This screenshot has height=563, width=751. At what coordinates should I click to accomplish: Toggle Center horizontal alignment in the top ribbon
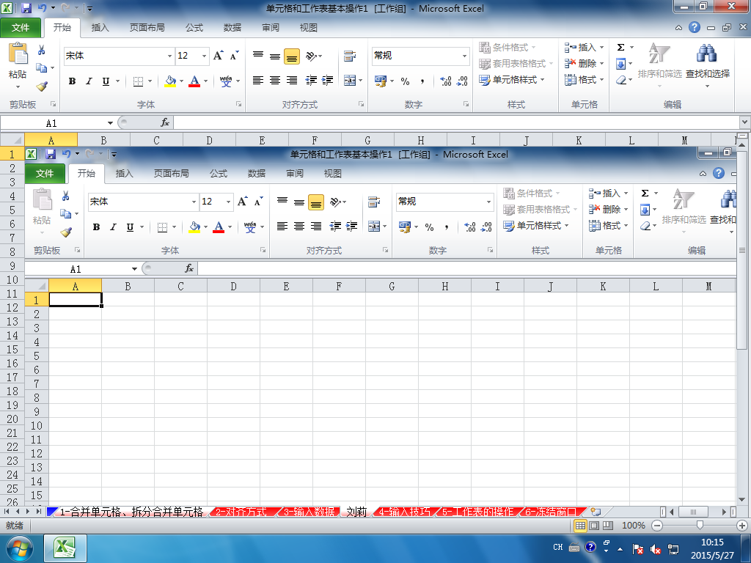[x=275, y=81]
